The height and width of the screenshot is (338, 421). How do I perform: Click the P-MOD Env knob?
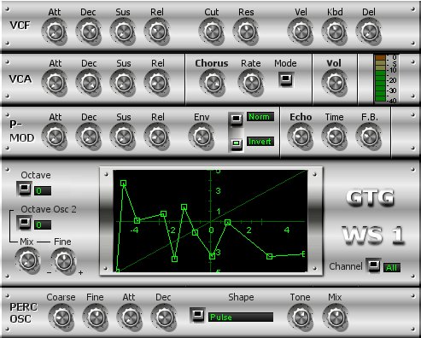[x=202, y=137]
